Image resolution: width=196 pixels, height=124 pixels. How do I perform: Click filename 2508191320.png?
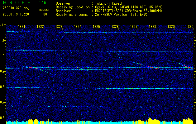coord(16,8)
